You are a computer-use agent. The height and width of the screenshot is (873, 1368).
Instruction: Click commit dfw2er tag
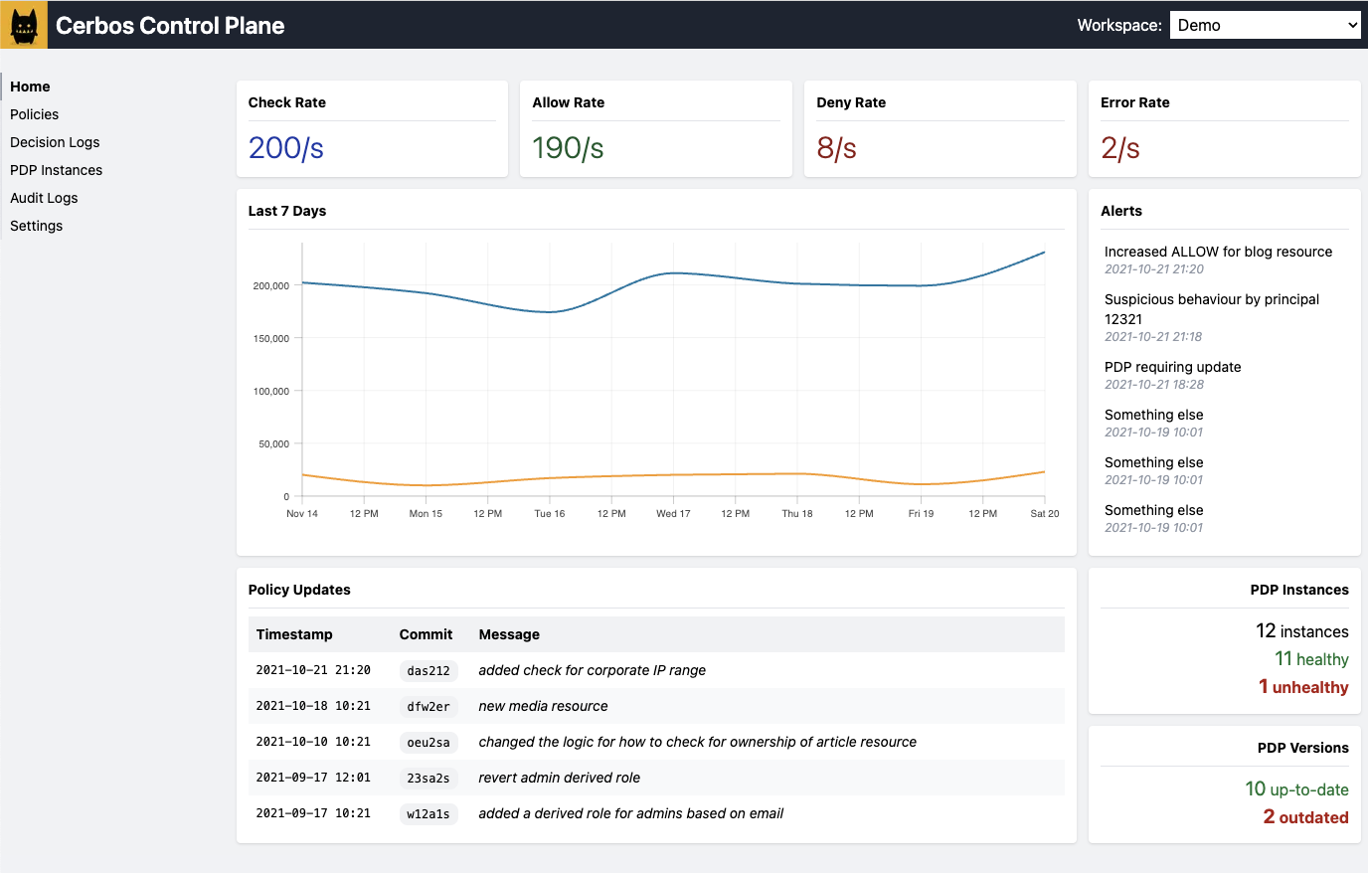click(x=428, y=707)
